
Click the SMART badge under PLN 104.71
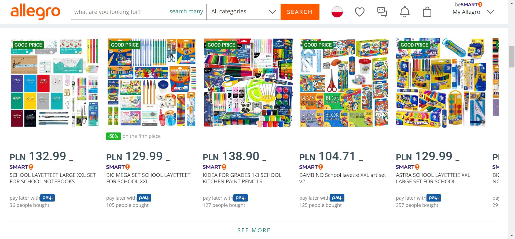coord(311,167)
